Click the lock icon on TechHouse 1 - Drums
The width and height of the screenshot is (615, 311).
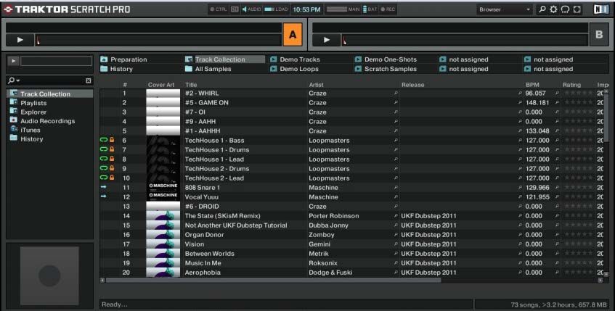coord(112,149)
